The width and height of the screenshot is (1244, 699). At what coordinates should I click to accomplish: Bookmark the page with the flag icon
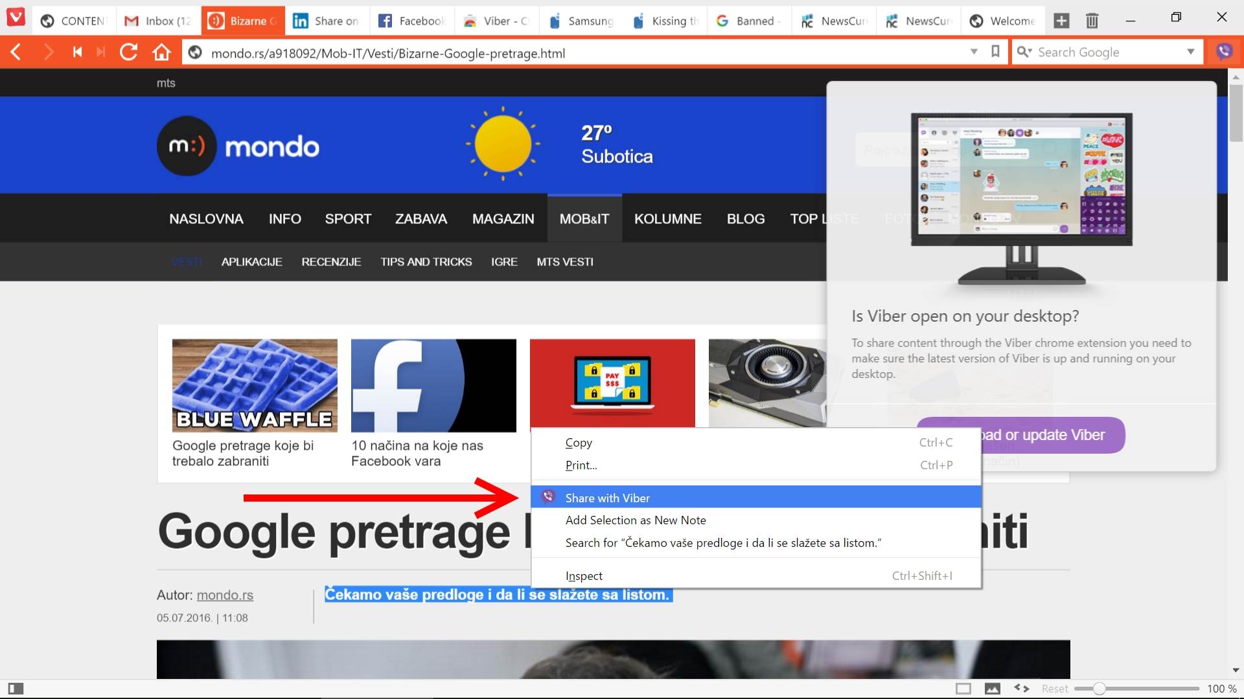996,52
